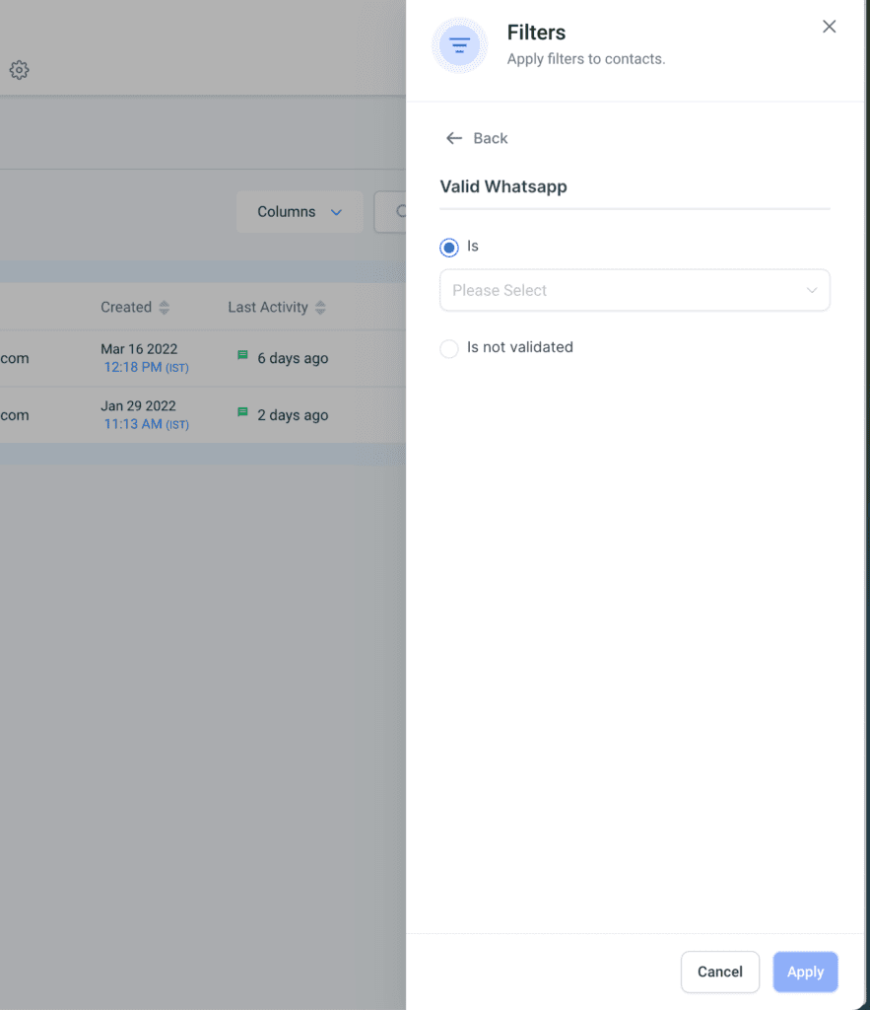Open the settings gear icon

(20, 70)
